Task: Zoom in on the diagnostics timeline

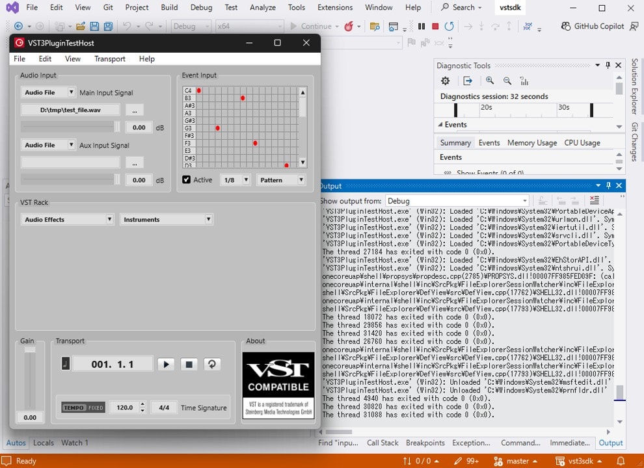Action: tap(490, 81)
